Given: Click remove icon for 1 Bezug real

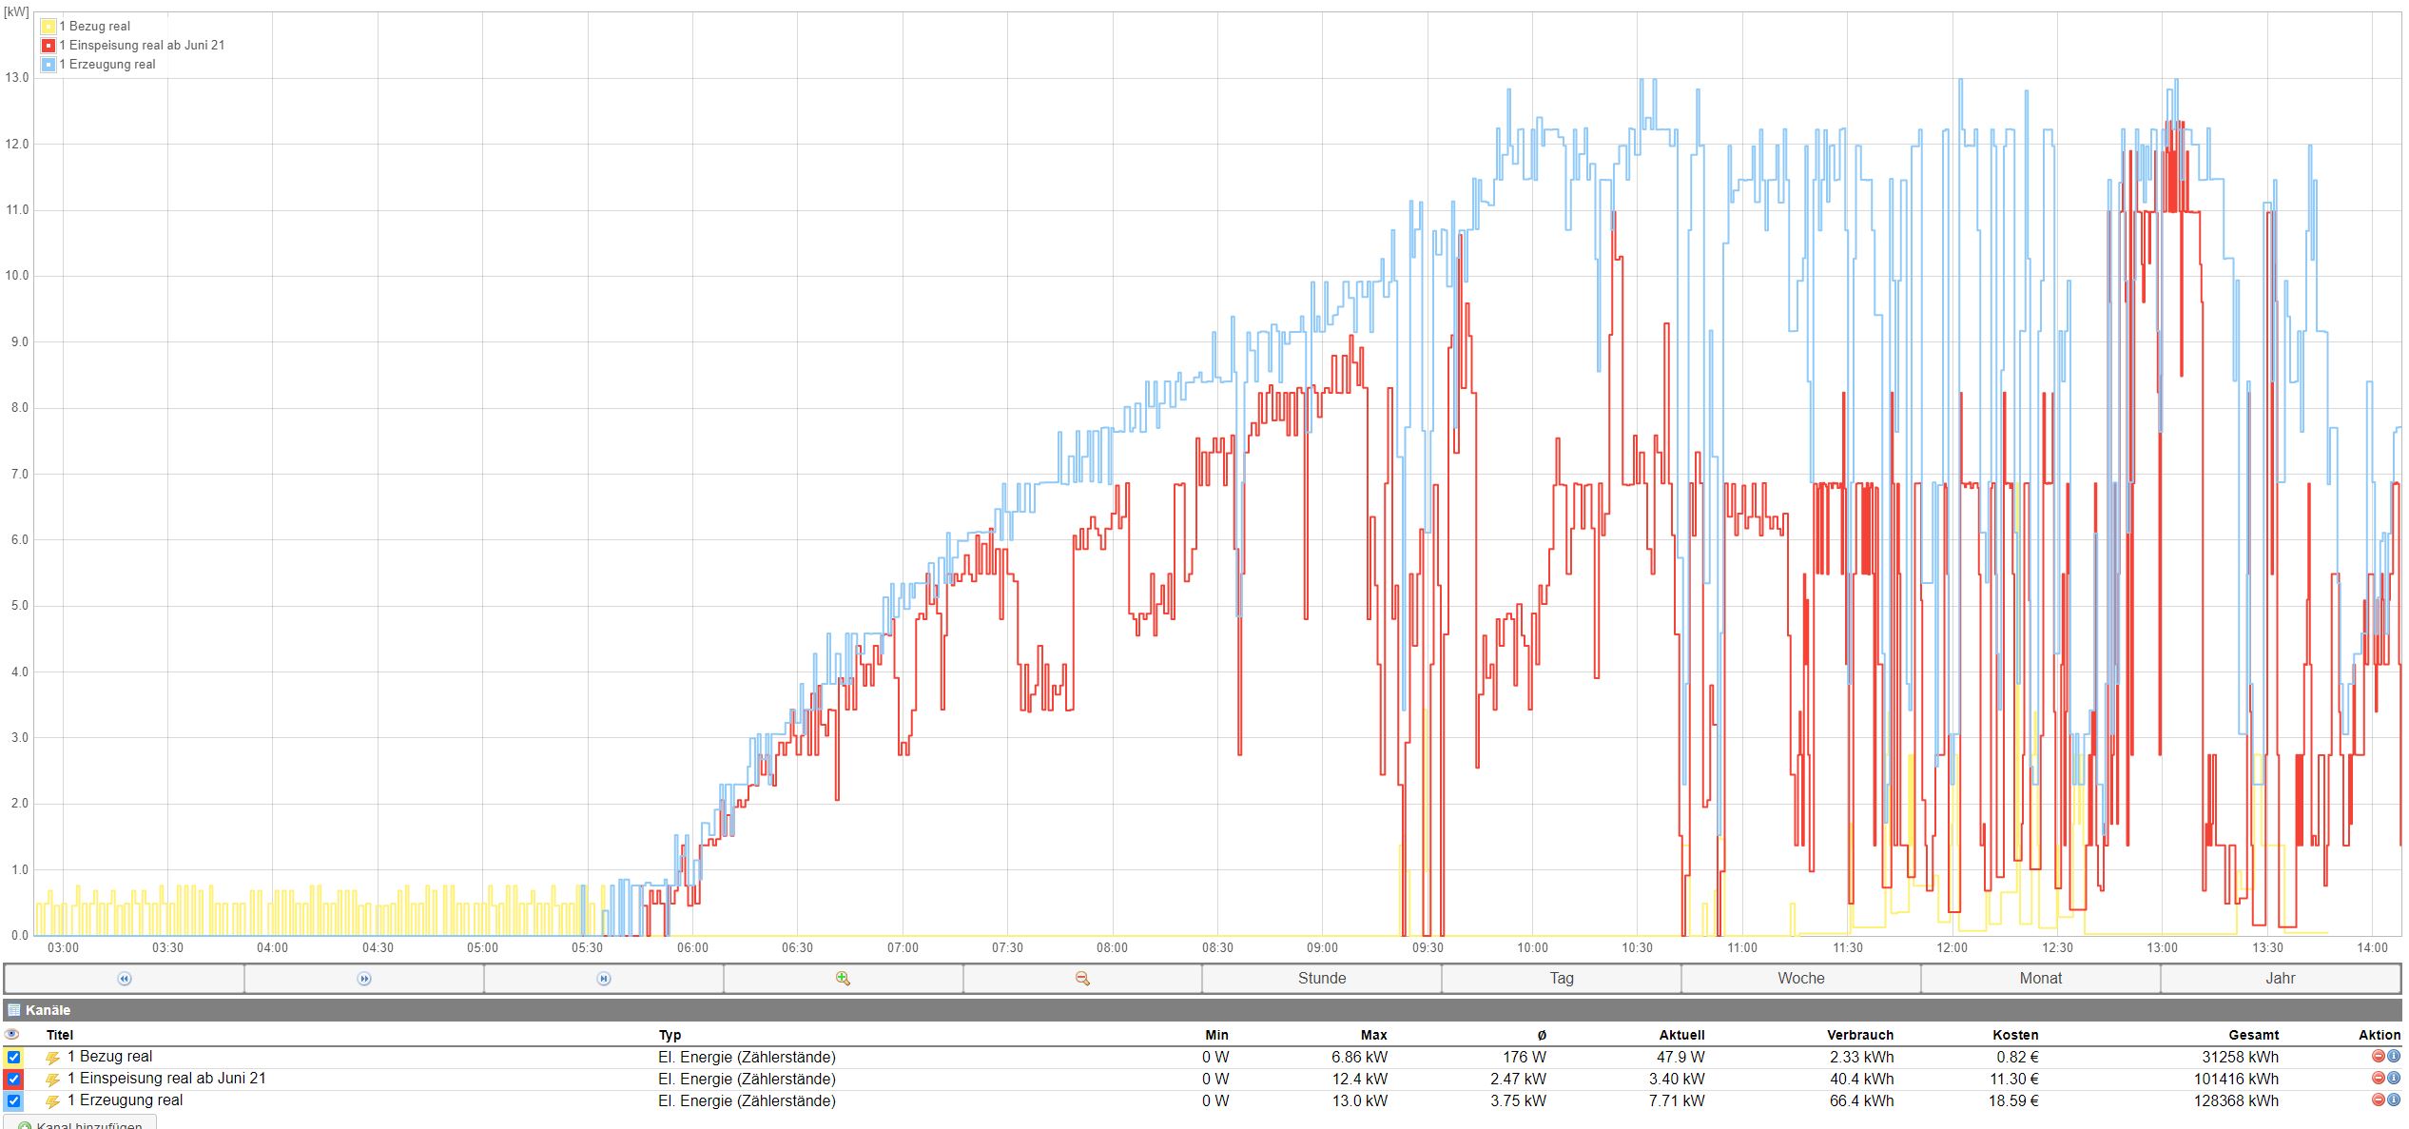Looking at the screenshot, I should click(2379, 1057).
